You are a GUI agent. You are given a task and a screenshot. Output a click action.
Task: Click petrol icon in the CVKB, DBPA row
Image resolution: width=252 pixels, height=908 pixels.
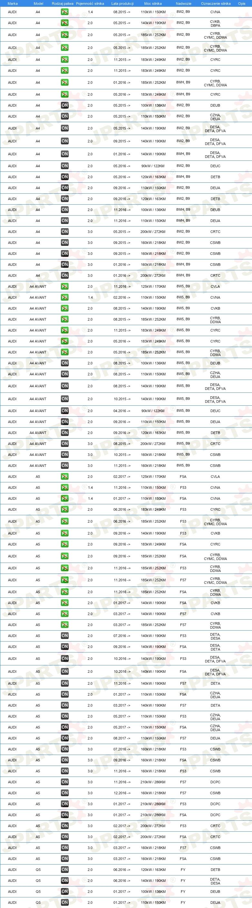(64, 23)
